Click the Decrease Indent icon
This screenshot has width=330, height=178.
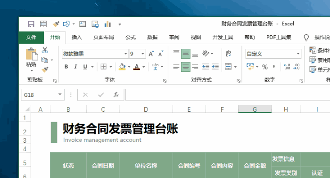coord(206,67)
